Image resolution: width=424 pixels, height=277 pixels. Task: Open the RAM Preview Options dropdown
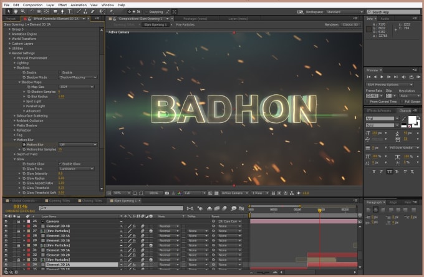click(x=389, y=85)
